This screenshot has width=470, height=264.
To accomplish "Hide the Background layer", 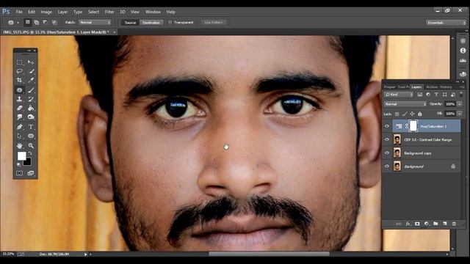I will coord(387,166).
